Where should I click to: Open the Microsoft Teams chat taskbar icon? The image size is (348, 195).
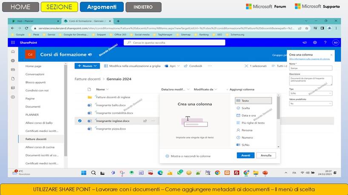tap(113, 173)
